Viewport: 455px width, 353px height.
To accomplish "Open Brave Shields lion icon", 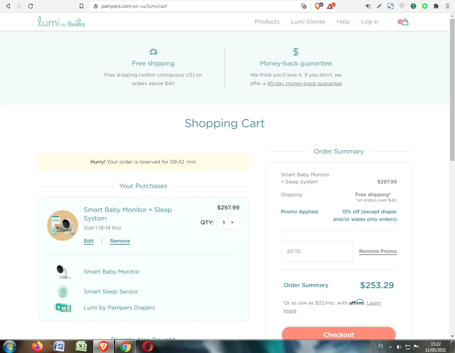I will [318, 6].
